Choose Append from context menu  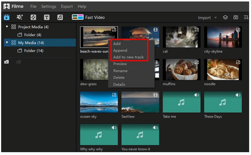point(120,50)
